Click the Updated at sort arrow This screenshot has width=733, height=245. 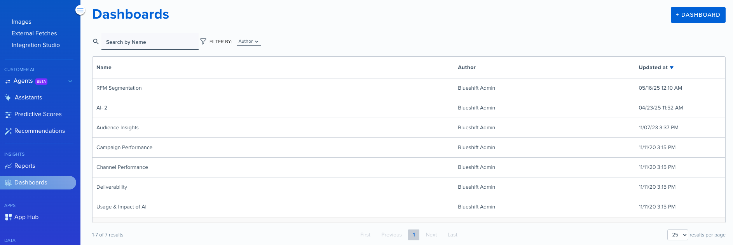[672, 68]
